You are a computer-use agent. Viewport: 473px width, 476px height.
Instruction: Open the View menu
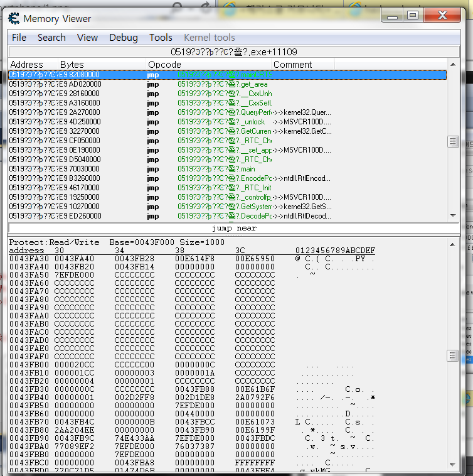tap(87, 38)
